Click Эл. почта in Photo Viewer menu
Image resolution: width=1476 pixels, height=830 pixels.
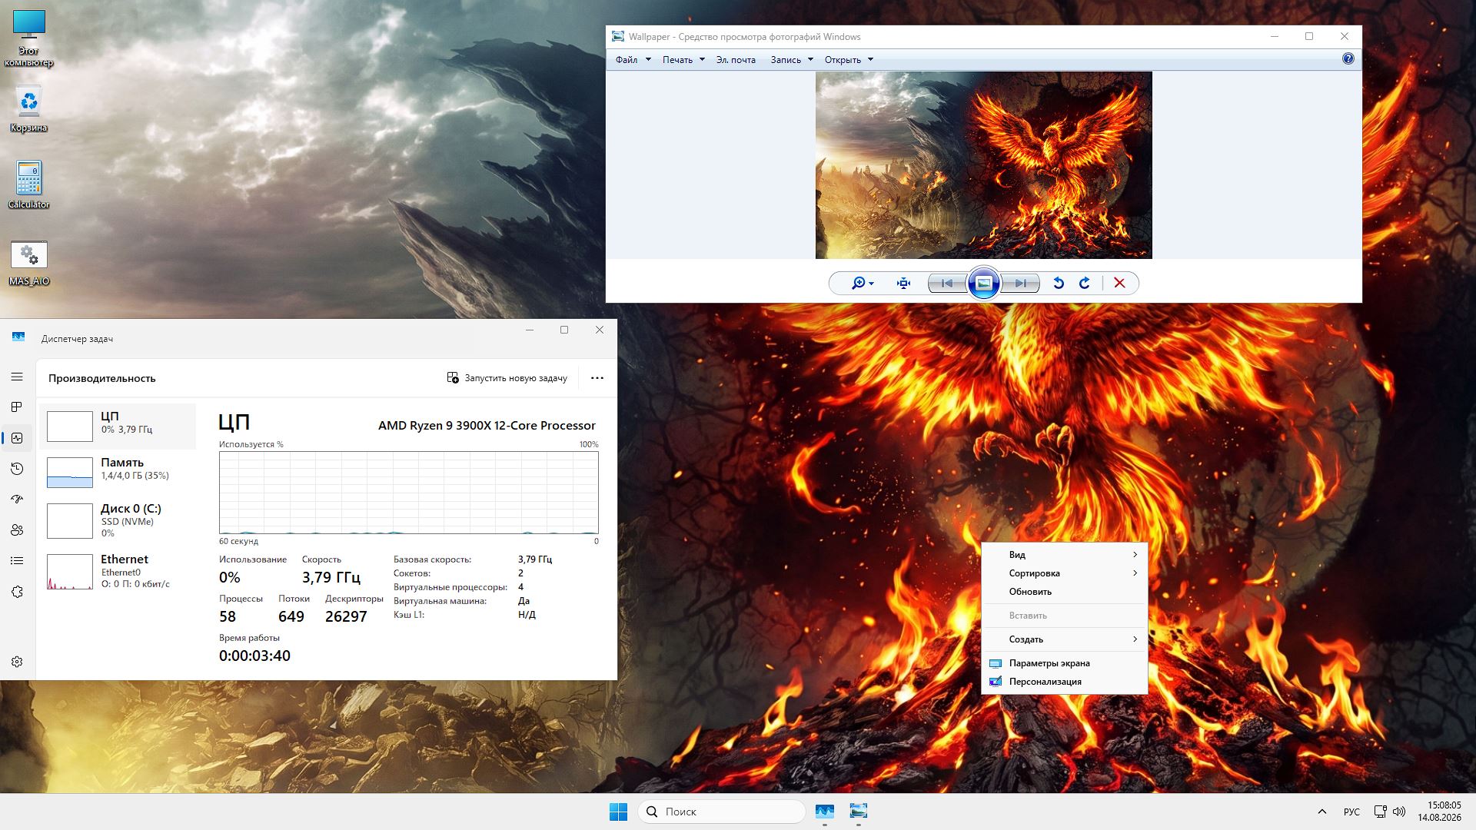[736, 60]
